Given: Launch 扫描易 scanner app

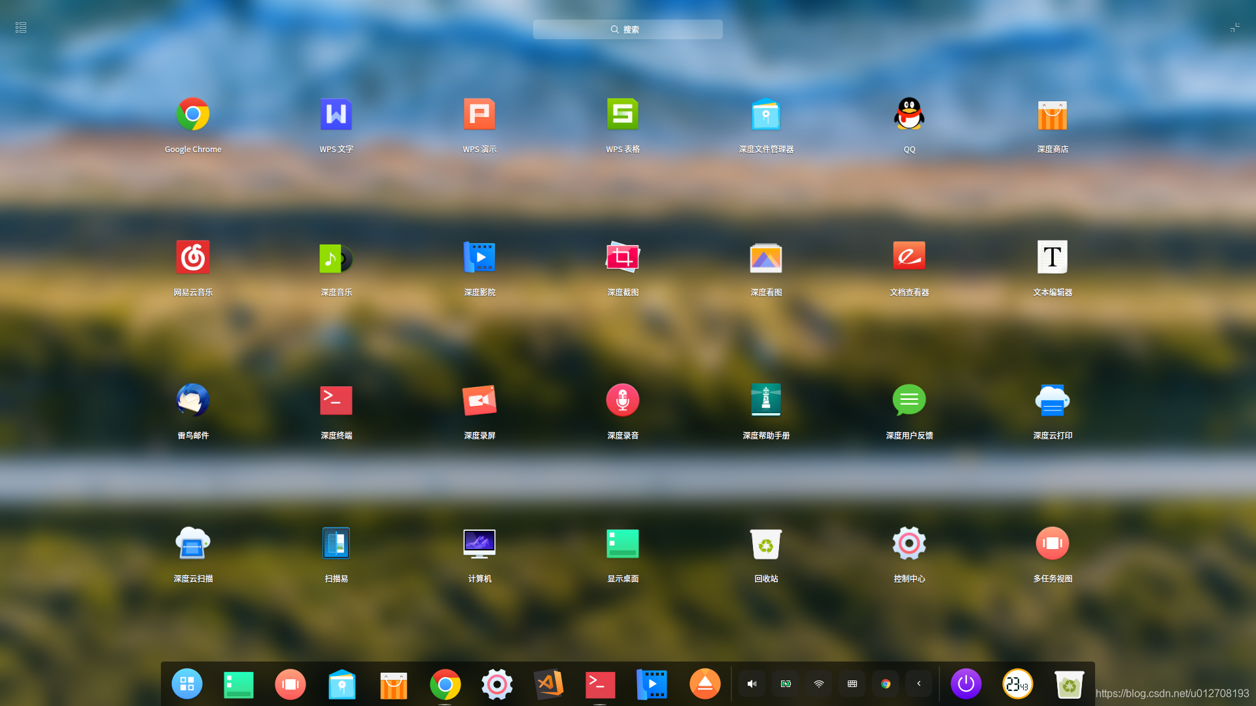Looking at the screenshot, I should coord(336,543).
